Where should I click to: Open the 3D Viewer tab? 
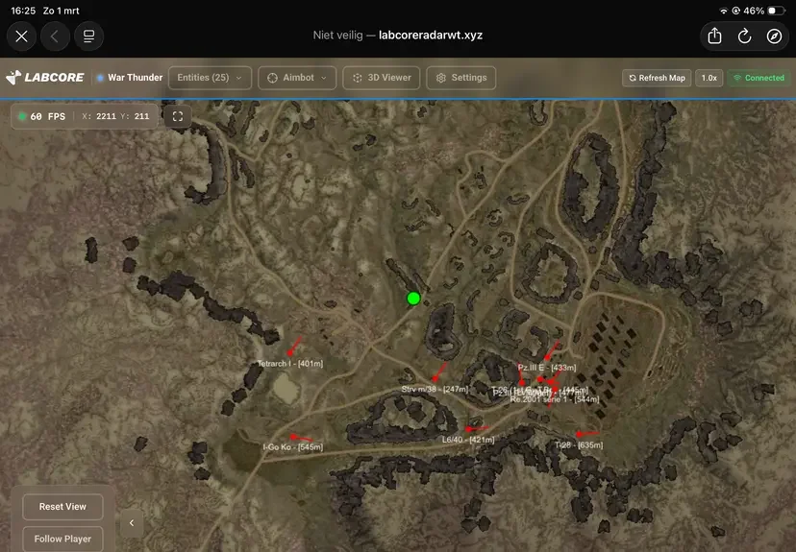pos(382,78)
